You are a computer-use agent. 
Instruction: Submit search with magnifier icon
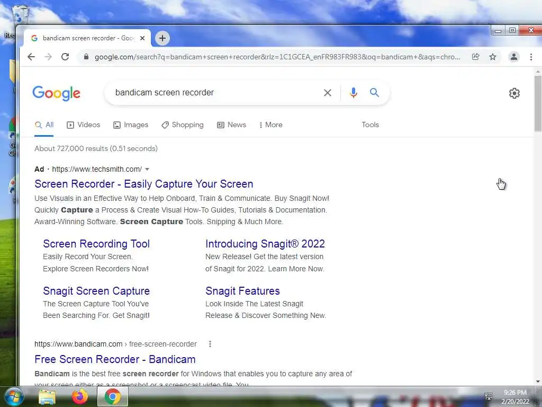point(374,92)
